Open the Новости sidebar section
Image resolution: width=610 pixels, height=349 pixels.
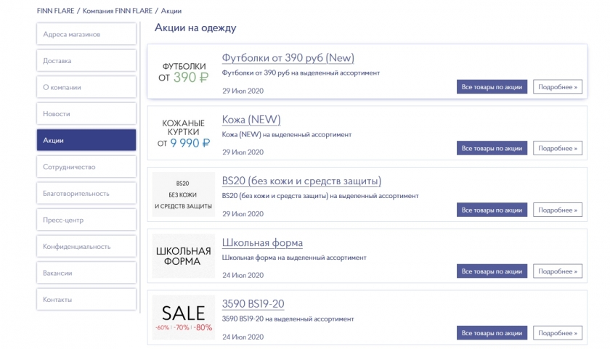pos(86,114)
